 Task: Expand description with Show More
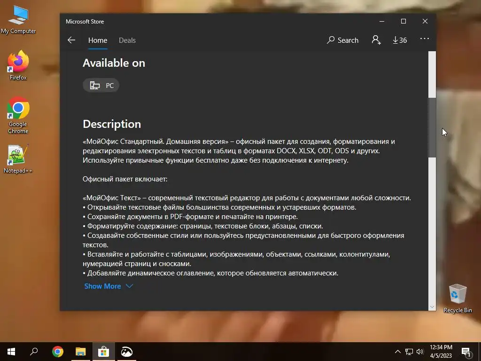coord(109,286)
